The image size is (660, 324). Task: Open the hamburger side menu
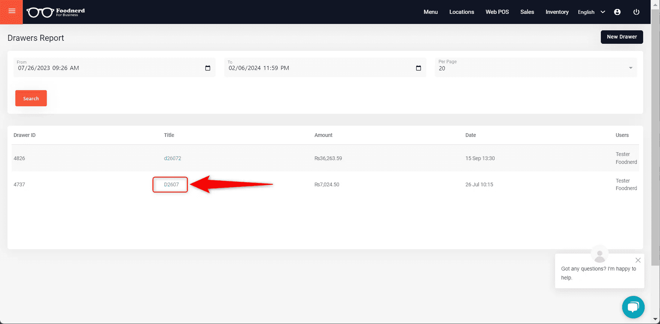point(12,12)
